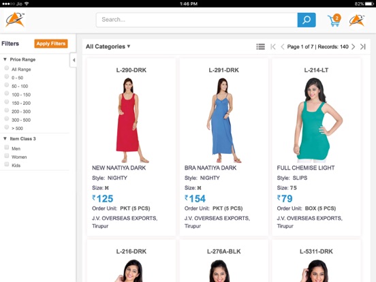Collapse the Item Class 3 section
The image size is (376, 282).
[x=5, y=138]
